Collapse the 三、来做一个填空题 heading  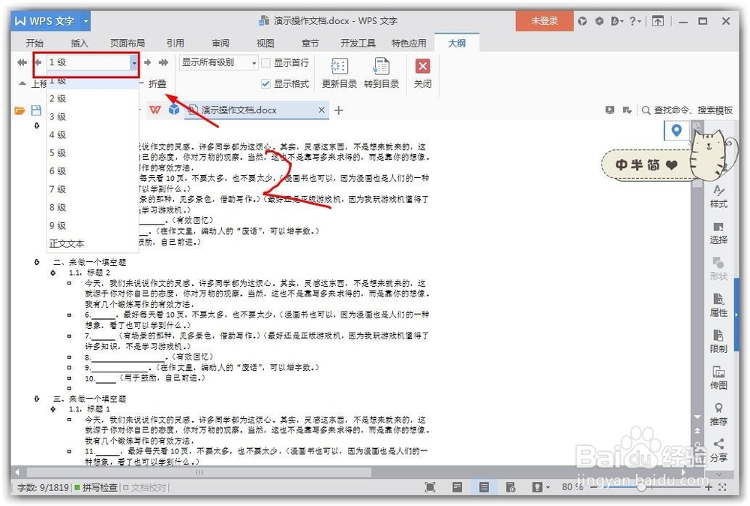(37, 399)
